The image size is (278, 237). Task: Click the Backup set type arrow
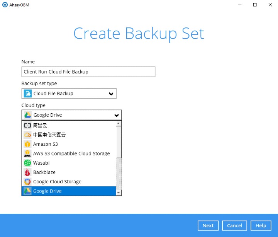click(111, 94)
